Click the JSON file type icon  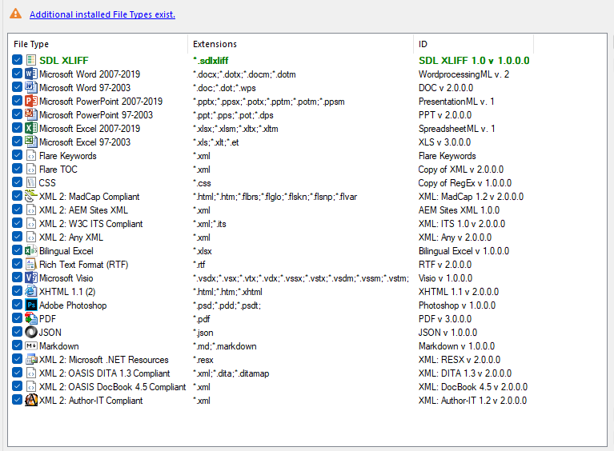click(31, 332)
